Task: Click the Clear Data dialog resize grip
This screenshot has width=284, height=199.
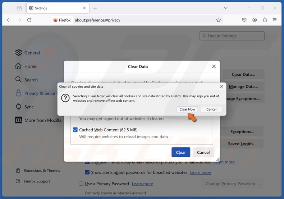Action: pos(218,159)
